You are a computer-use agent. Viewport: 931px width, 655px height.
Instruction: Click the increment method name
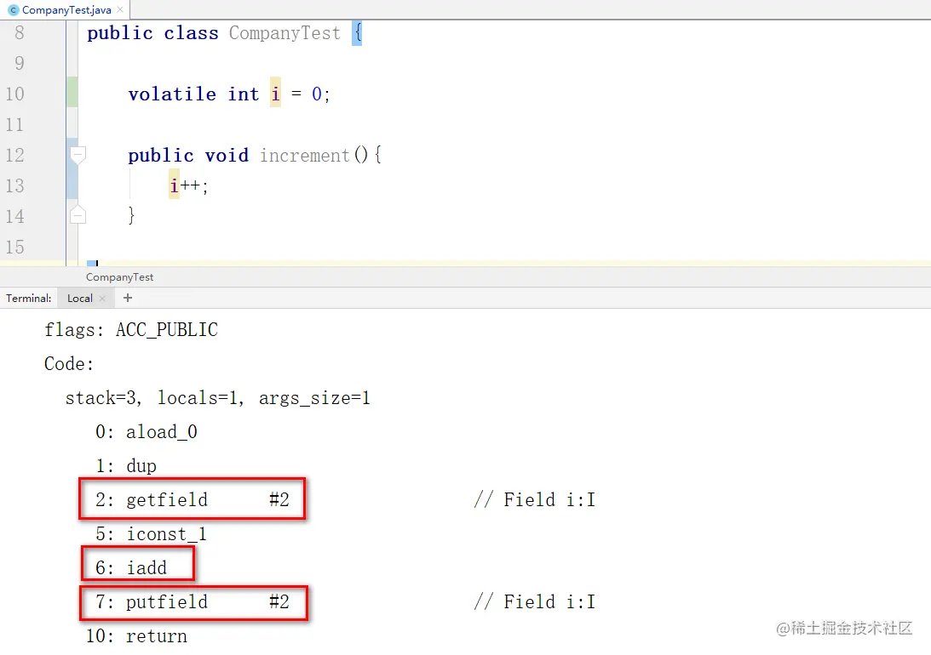[x=305, y=156]
